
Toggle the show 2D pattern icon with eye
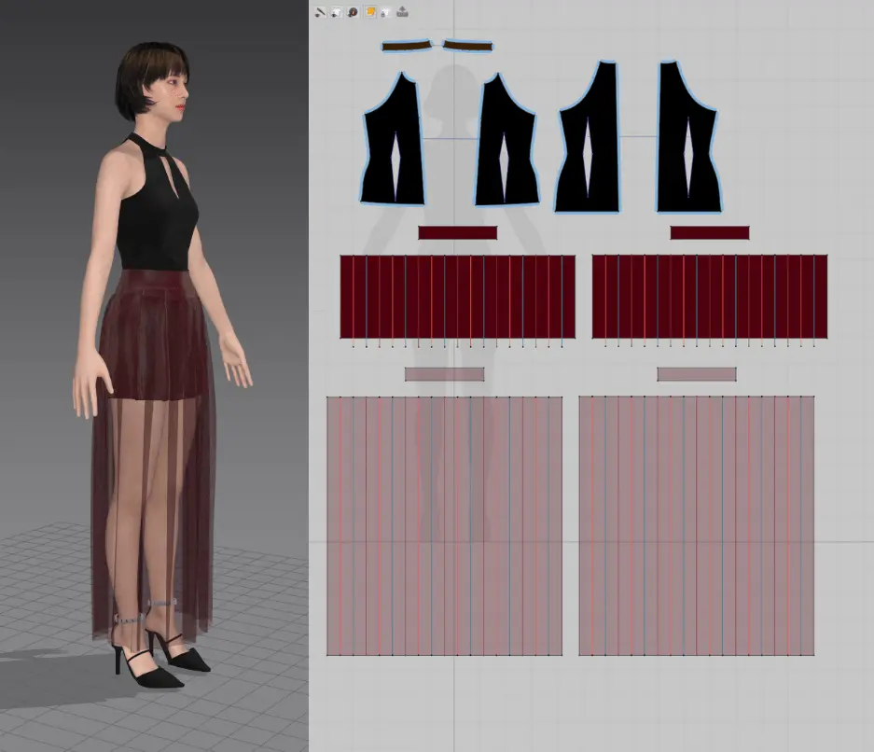337,12
